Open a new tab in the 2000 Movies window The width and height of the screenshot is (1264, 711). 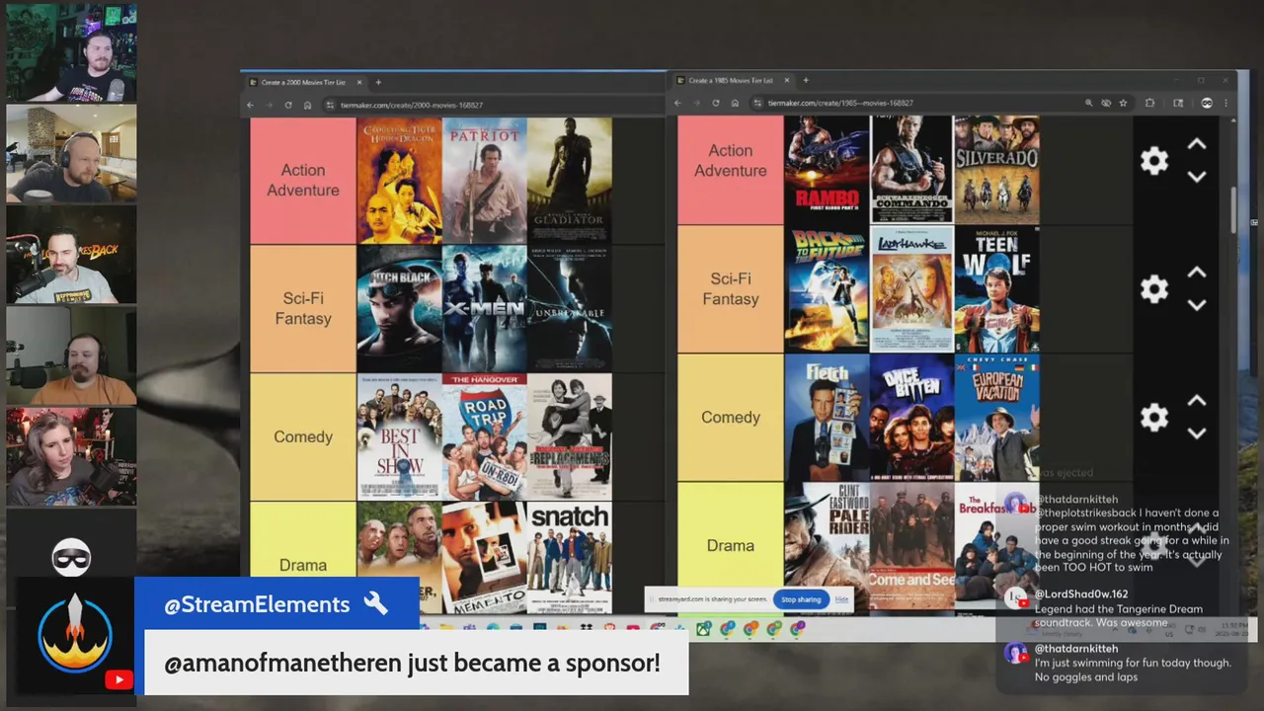(378, 82)
